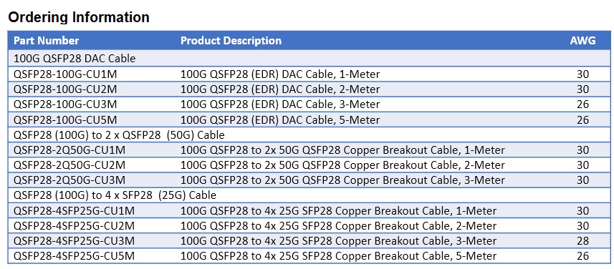Click the AWG value 28 cell

pos(582,241)
